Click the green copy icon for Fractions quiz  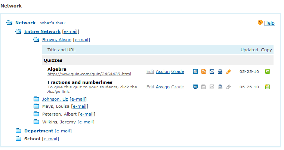point(267,87)
